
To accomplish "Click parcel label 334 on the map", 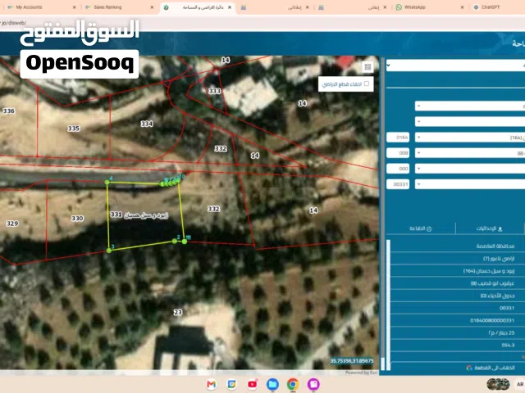I will coord(147,124).
